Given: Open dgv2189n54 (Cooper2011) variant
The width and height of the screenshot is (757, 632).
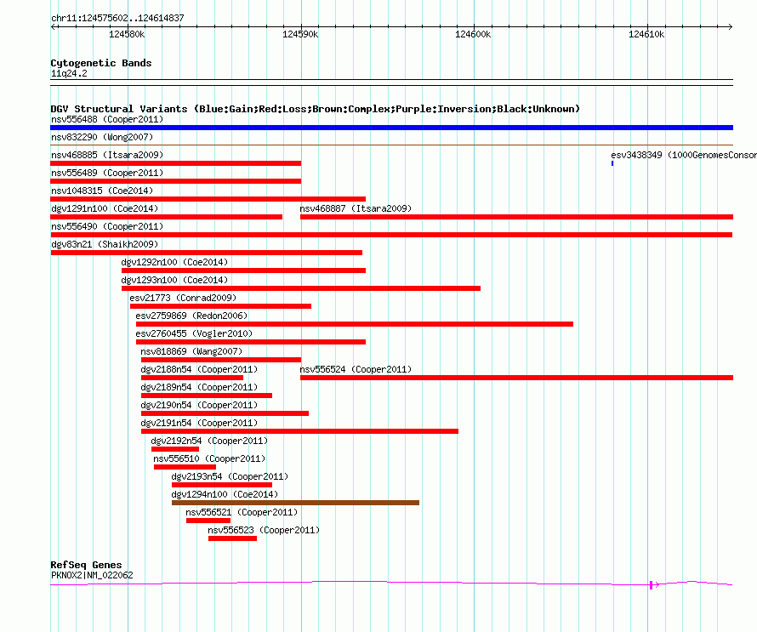Looking at the screenshot, I should tap(199, 387).
